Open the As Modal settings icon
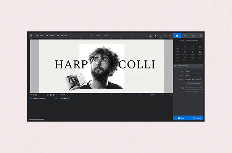 192,59
